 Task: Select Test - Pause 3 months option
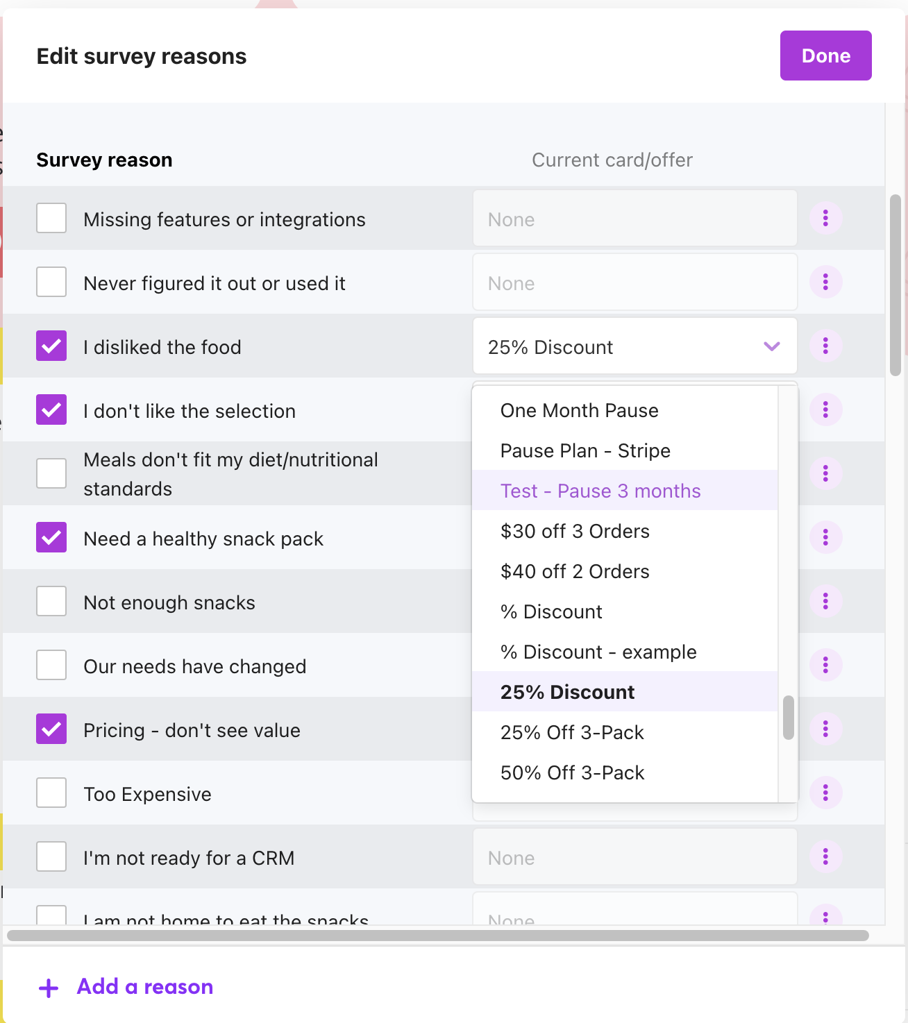coord(600,491)
